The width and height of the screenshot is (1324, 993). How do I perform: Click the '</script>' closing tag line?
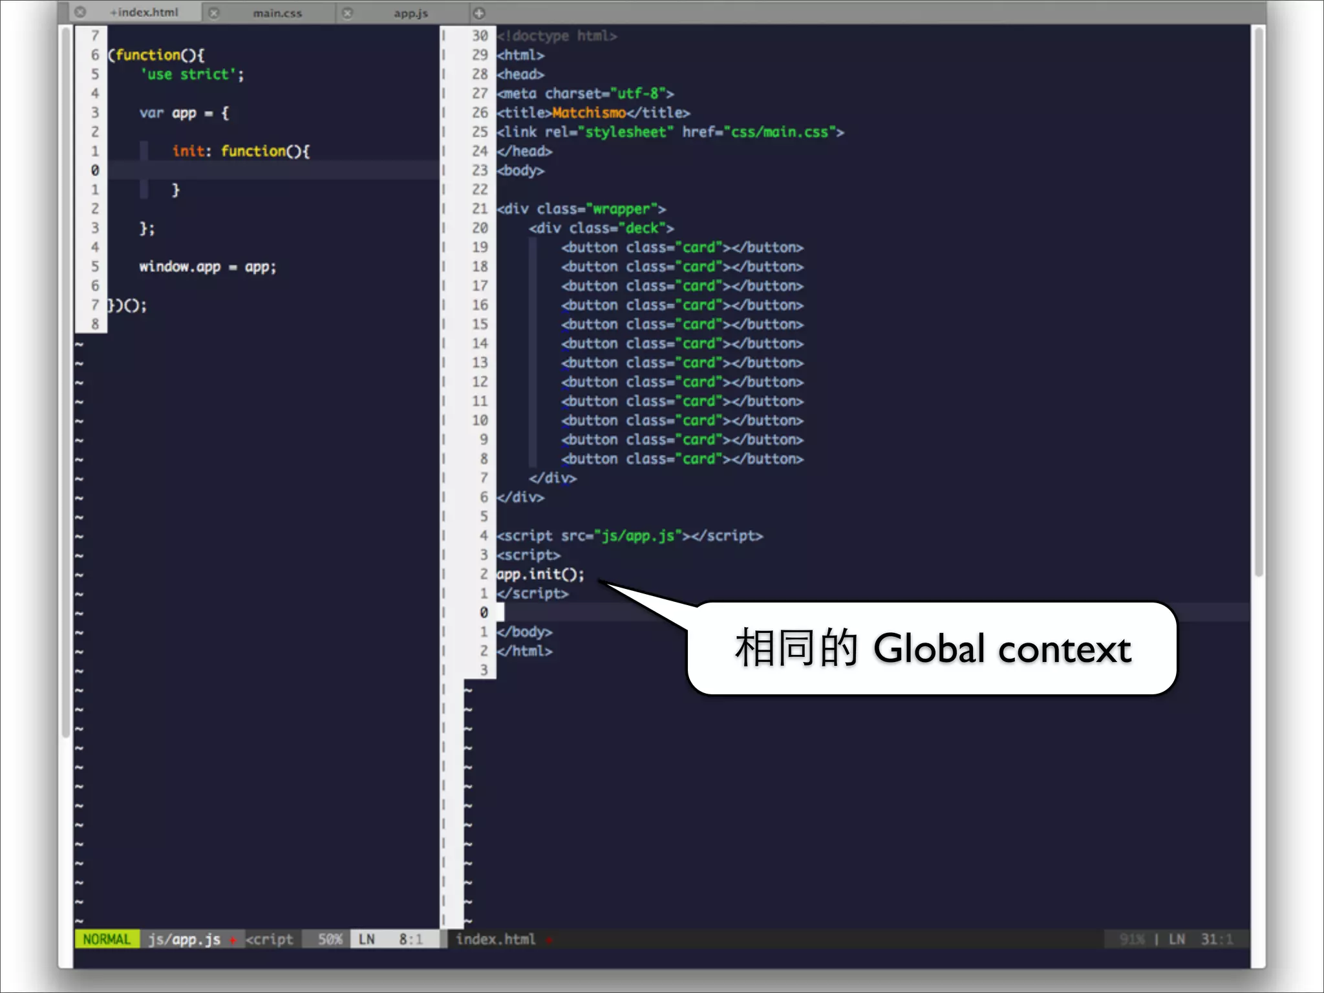[533, 593]
